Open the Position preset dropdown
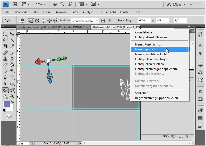Image resolution: width=206 pixels, height=146 pixels. 97,21
